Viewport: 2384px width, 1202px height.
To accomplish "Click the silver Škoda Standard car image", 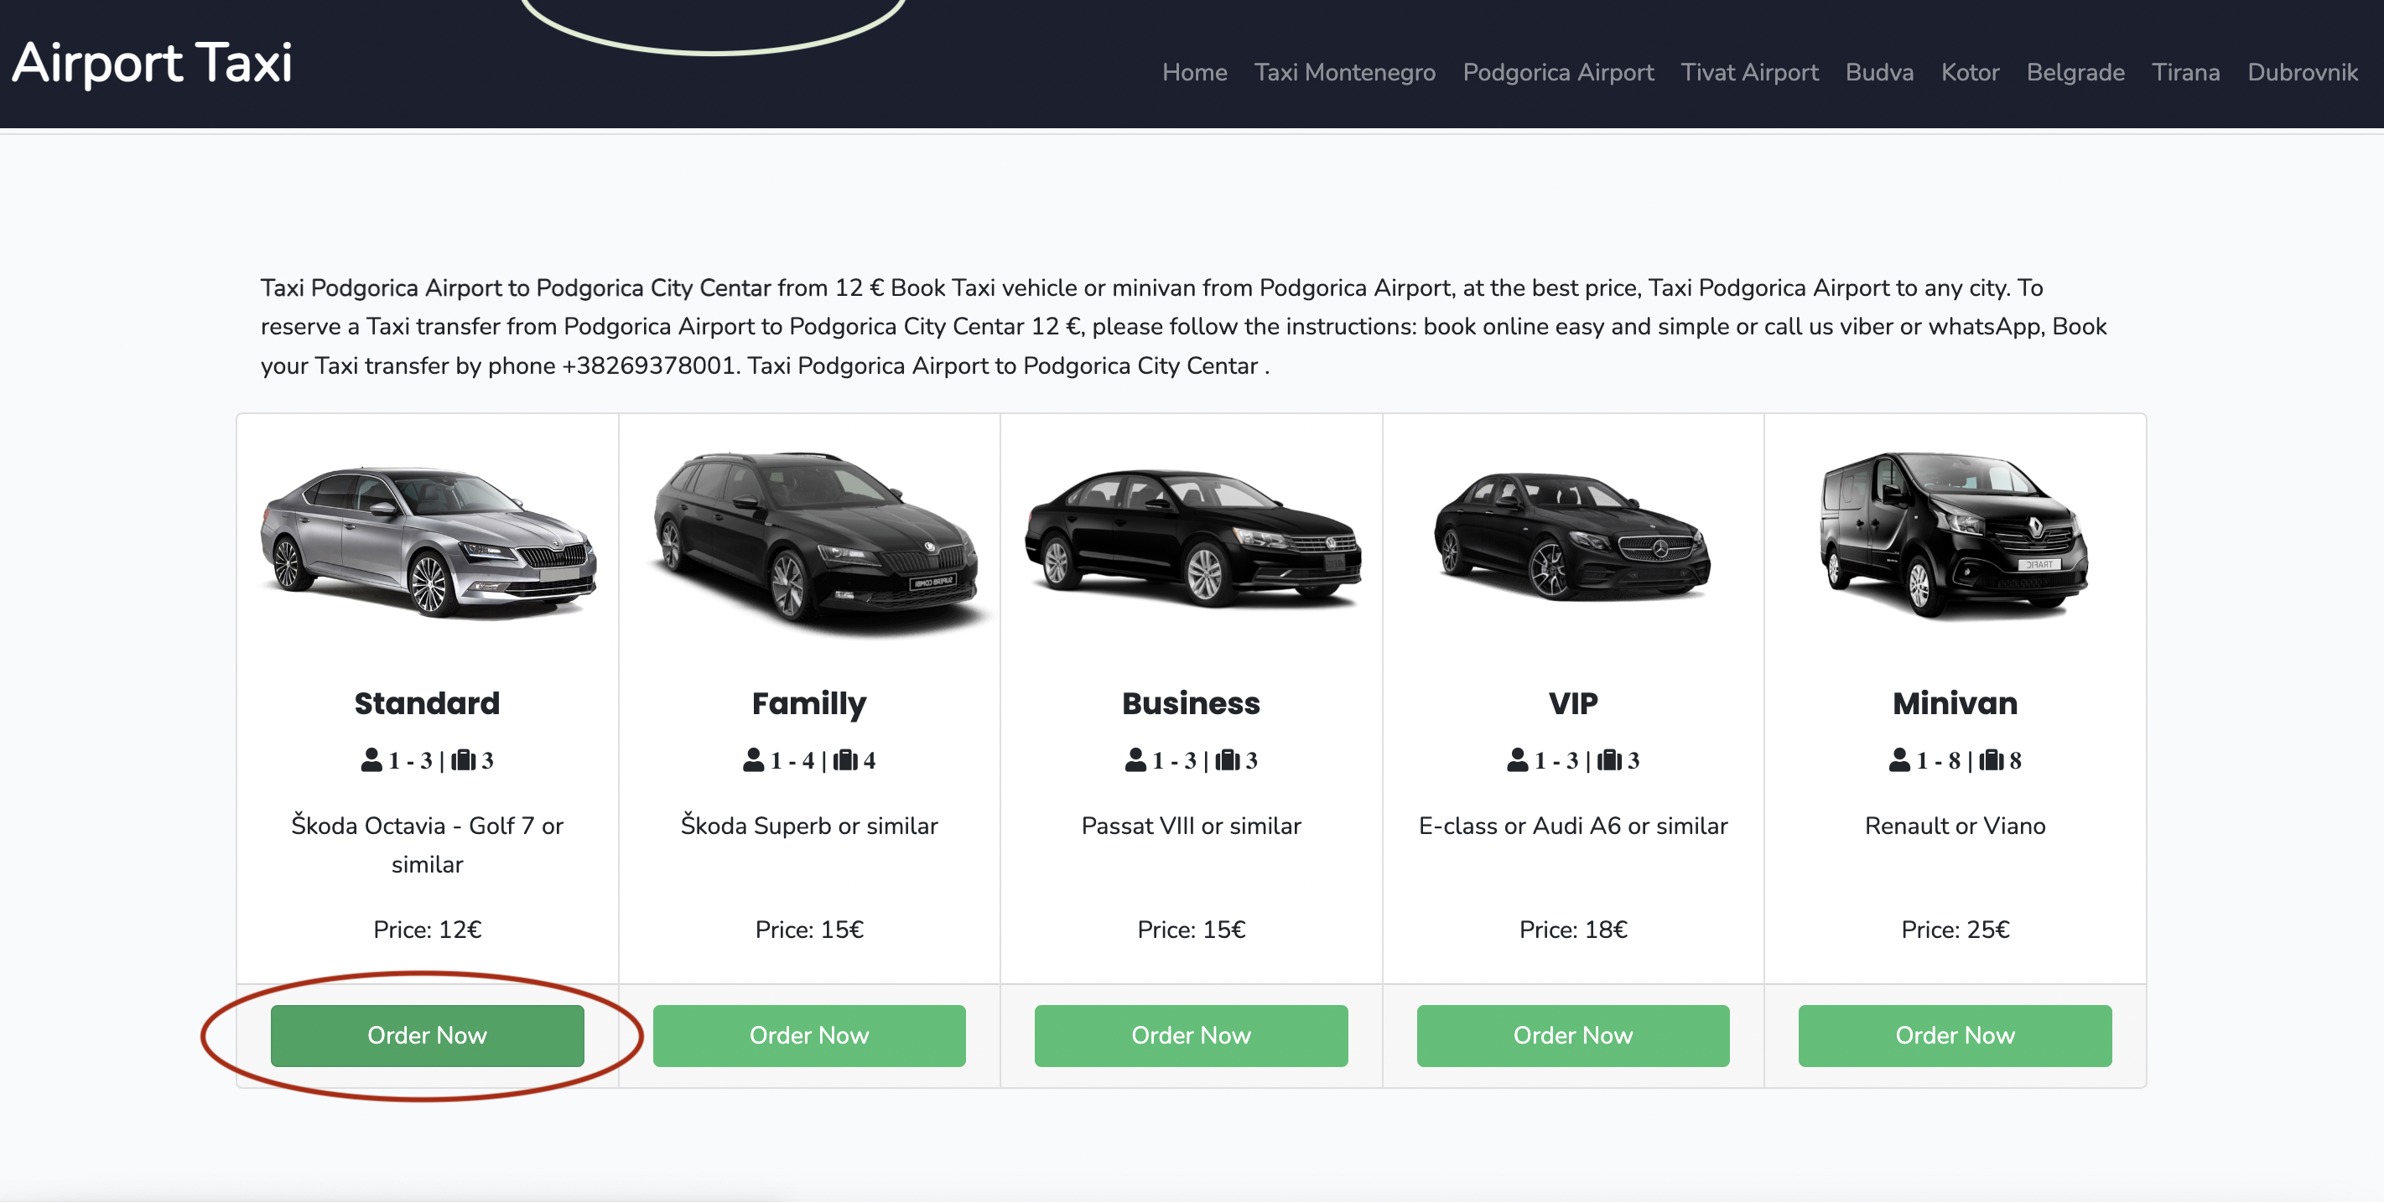I will point(428,541).
